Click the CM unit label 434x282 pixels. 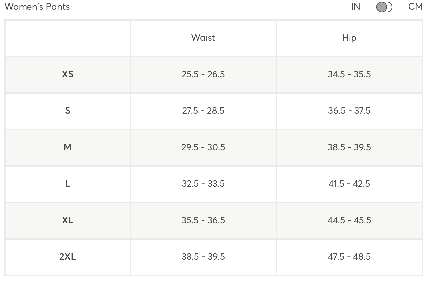[415, 7]
